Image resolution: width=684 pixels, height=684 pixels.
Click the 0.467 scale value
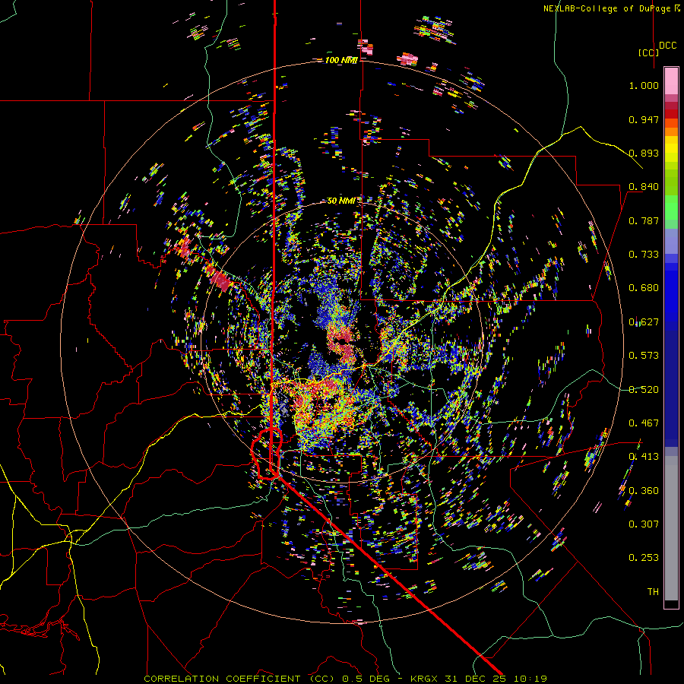pyautogui.click(x=644, y=423)
